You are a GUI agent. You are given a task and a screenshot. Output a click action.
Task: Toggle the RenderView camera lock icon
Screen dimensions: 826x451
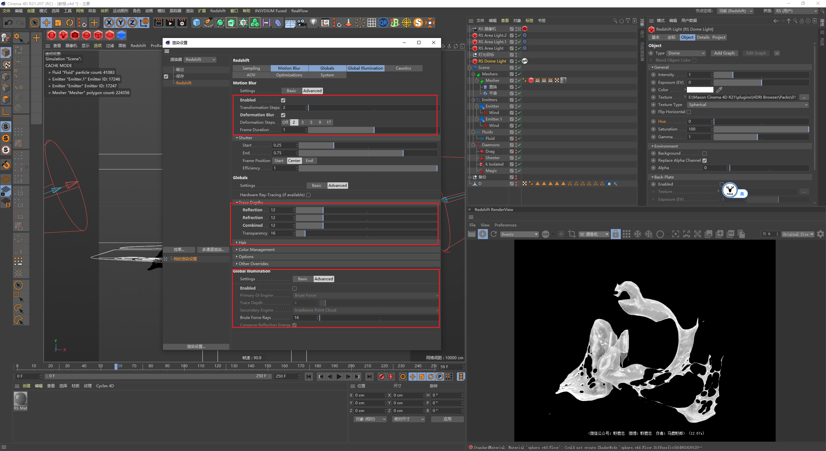pos(616,234)
